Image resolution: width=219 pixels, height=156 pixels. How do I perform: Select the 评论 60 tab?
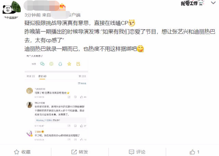tap(42, 76)
